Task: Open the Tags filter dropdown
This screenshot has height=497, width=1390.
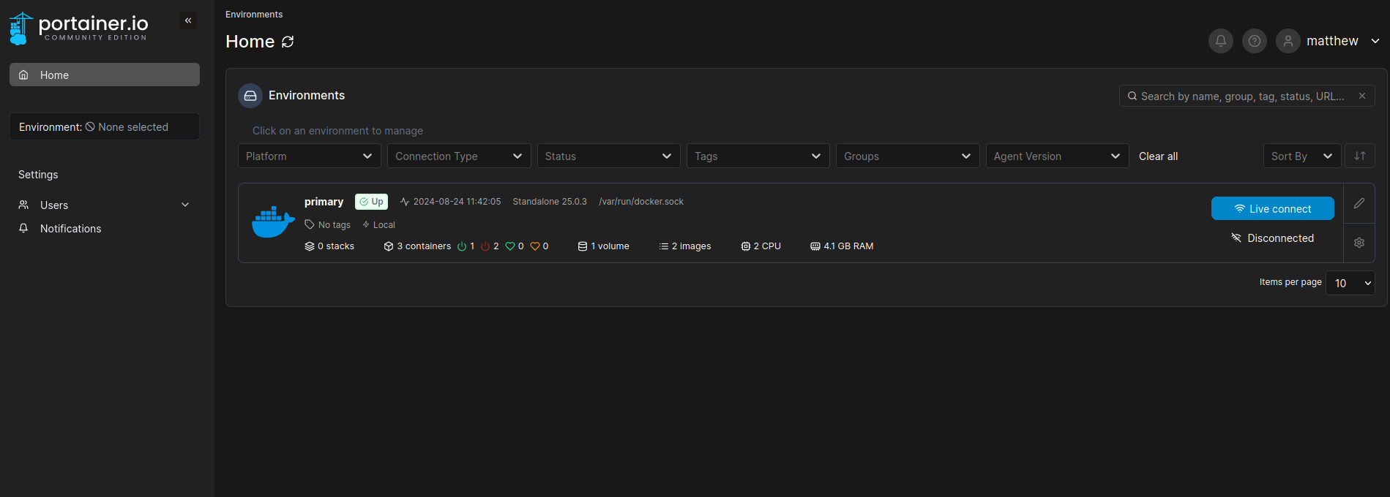Action: (758, 156)
